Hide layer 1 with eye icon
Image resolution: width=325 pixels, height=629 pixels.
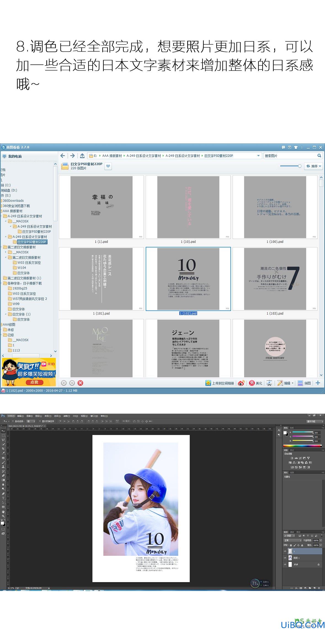pyautogui.click(x=285, y=551)
